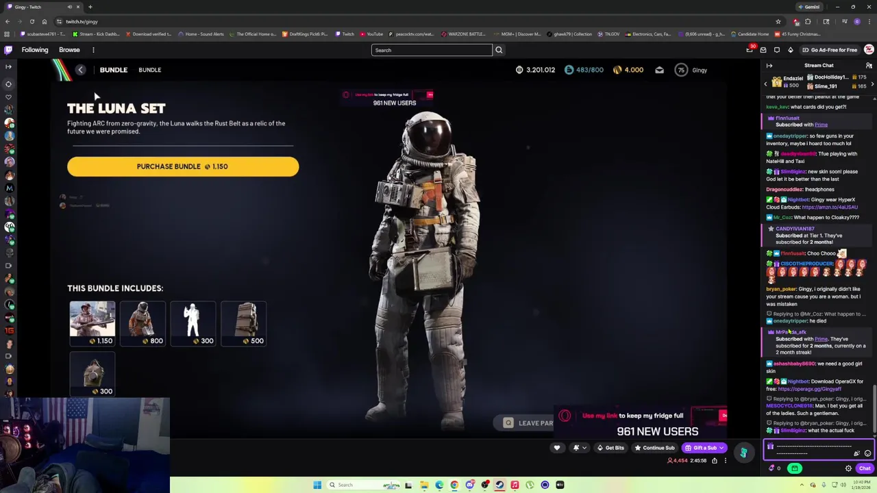The image size is (877, 493).
Task: Open the Following page
Action: (x=35, y=50)
